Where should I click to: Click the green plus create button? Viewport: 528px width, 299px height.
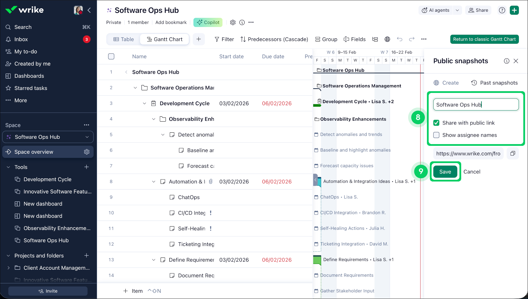[514, 10]
